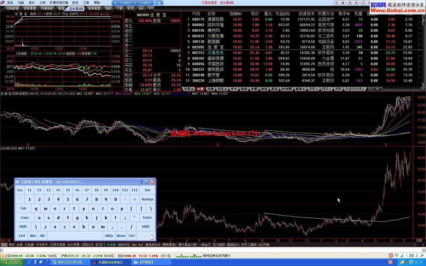The width and height of the screenshot is (426, 266).
Task: Open the 功能 menu
Action: (21, 3)
